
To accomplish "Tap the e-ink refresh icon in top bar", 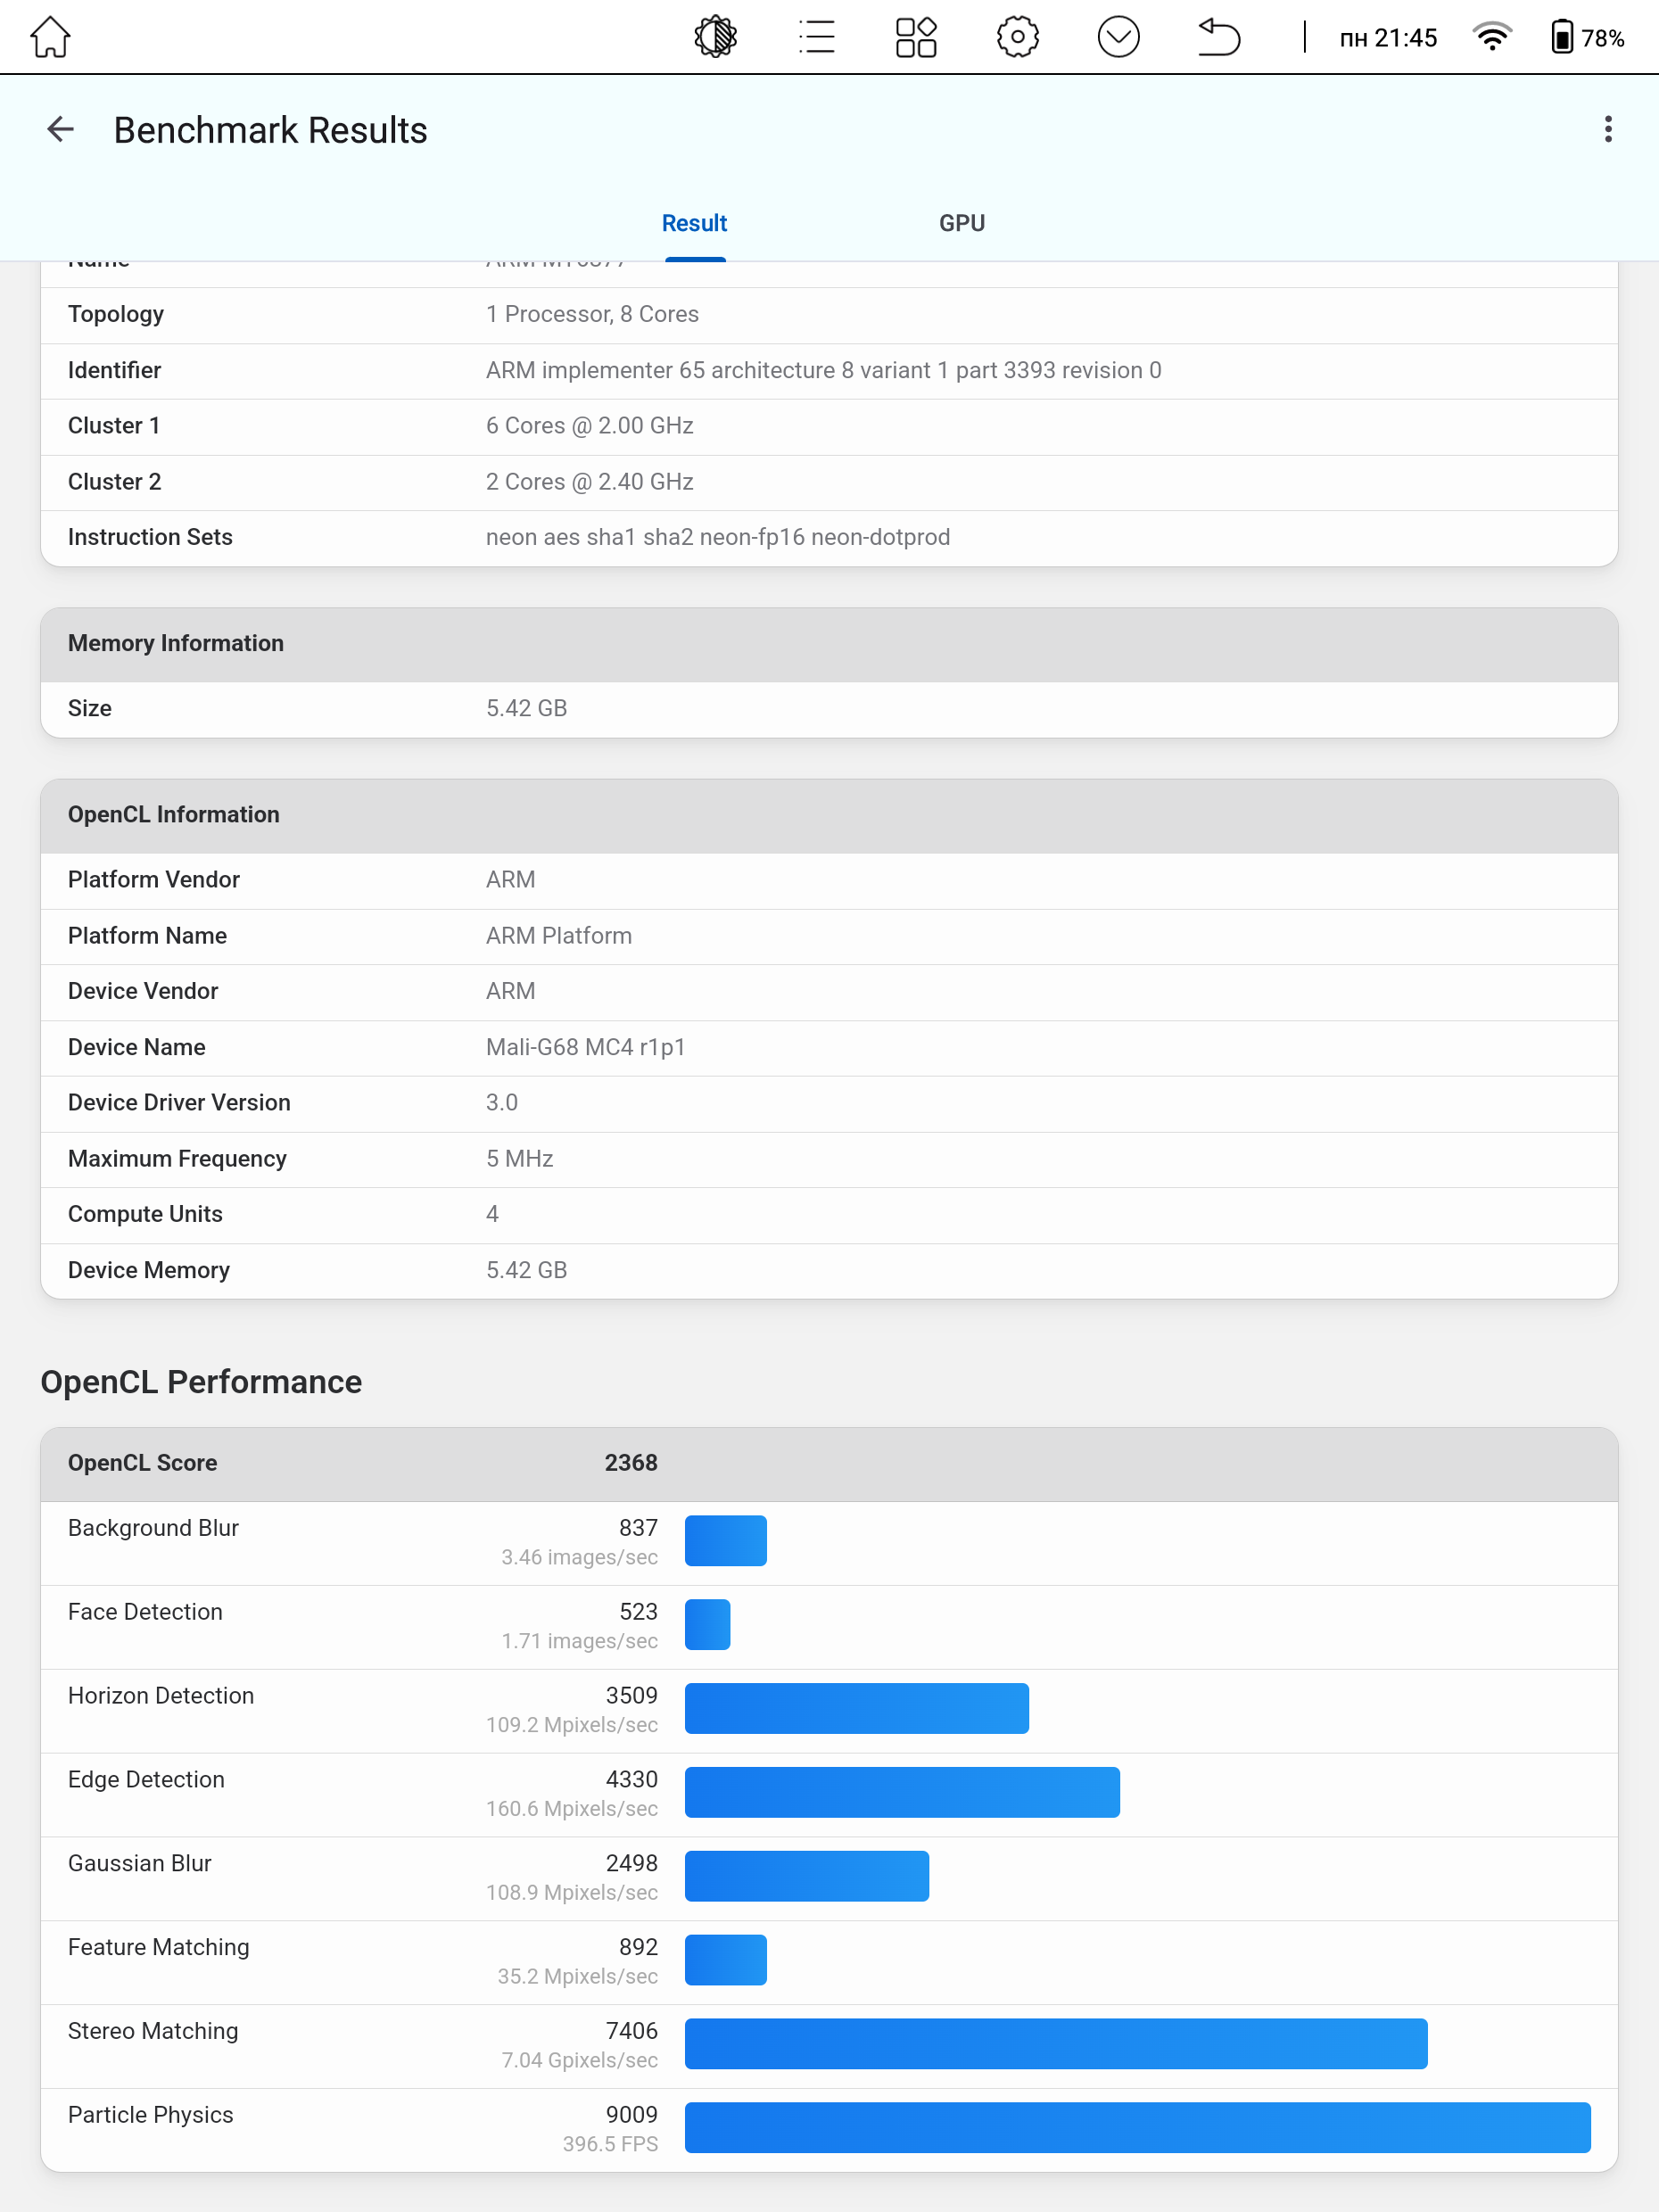I will [x=715, y=38].
